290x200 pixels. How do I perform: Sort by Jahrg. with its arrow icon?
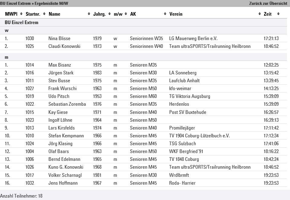110,14
